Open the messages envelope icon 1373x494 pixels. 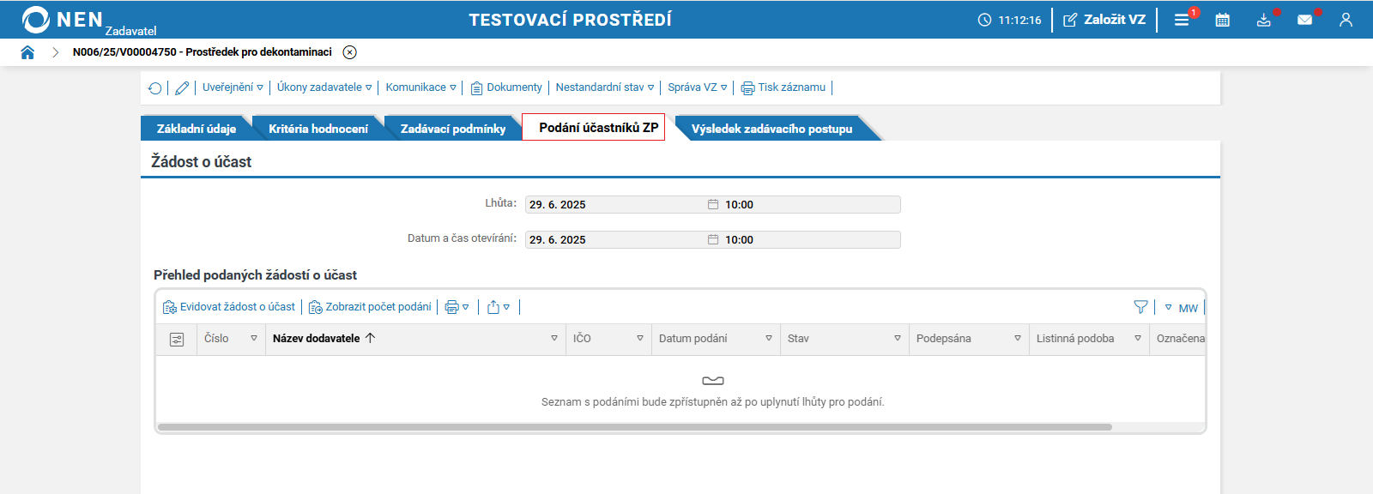pyautogui.click(x=1305, y=20)
